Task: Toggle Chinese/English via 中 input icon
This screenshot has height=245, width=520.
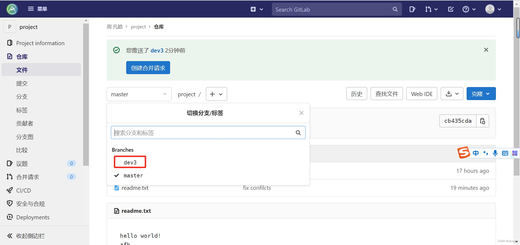Action: coord(476,153)
